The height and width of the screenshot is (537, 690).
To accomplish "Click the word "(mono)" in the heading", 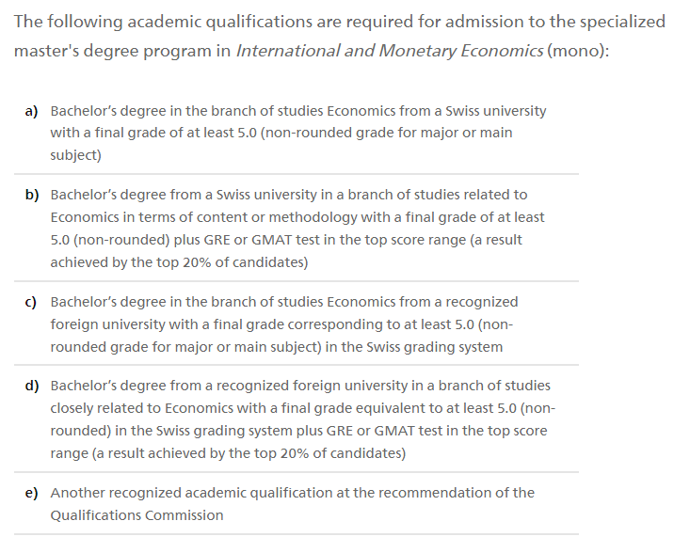I will click(578, 50).
